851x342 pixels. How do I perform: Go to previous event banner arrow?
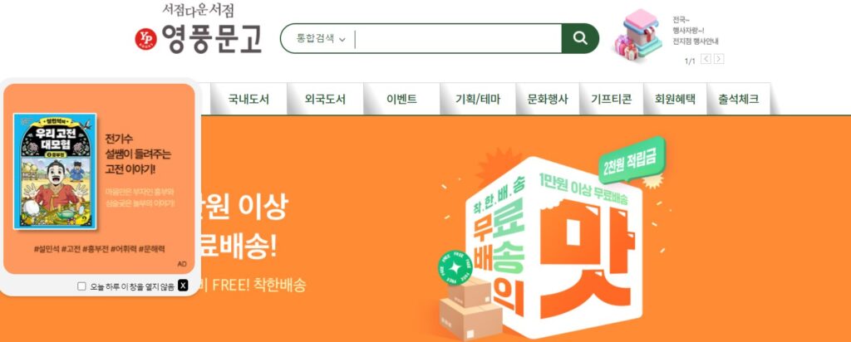coord(706,59)
